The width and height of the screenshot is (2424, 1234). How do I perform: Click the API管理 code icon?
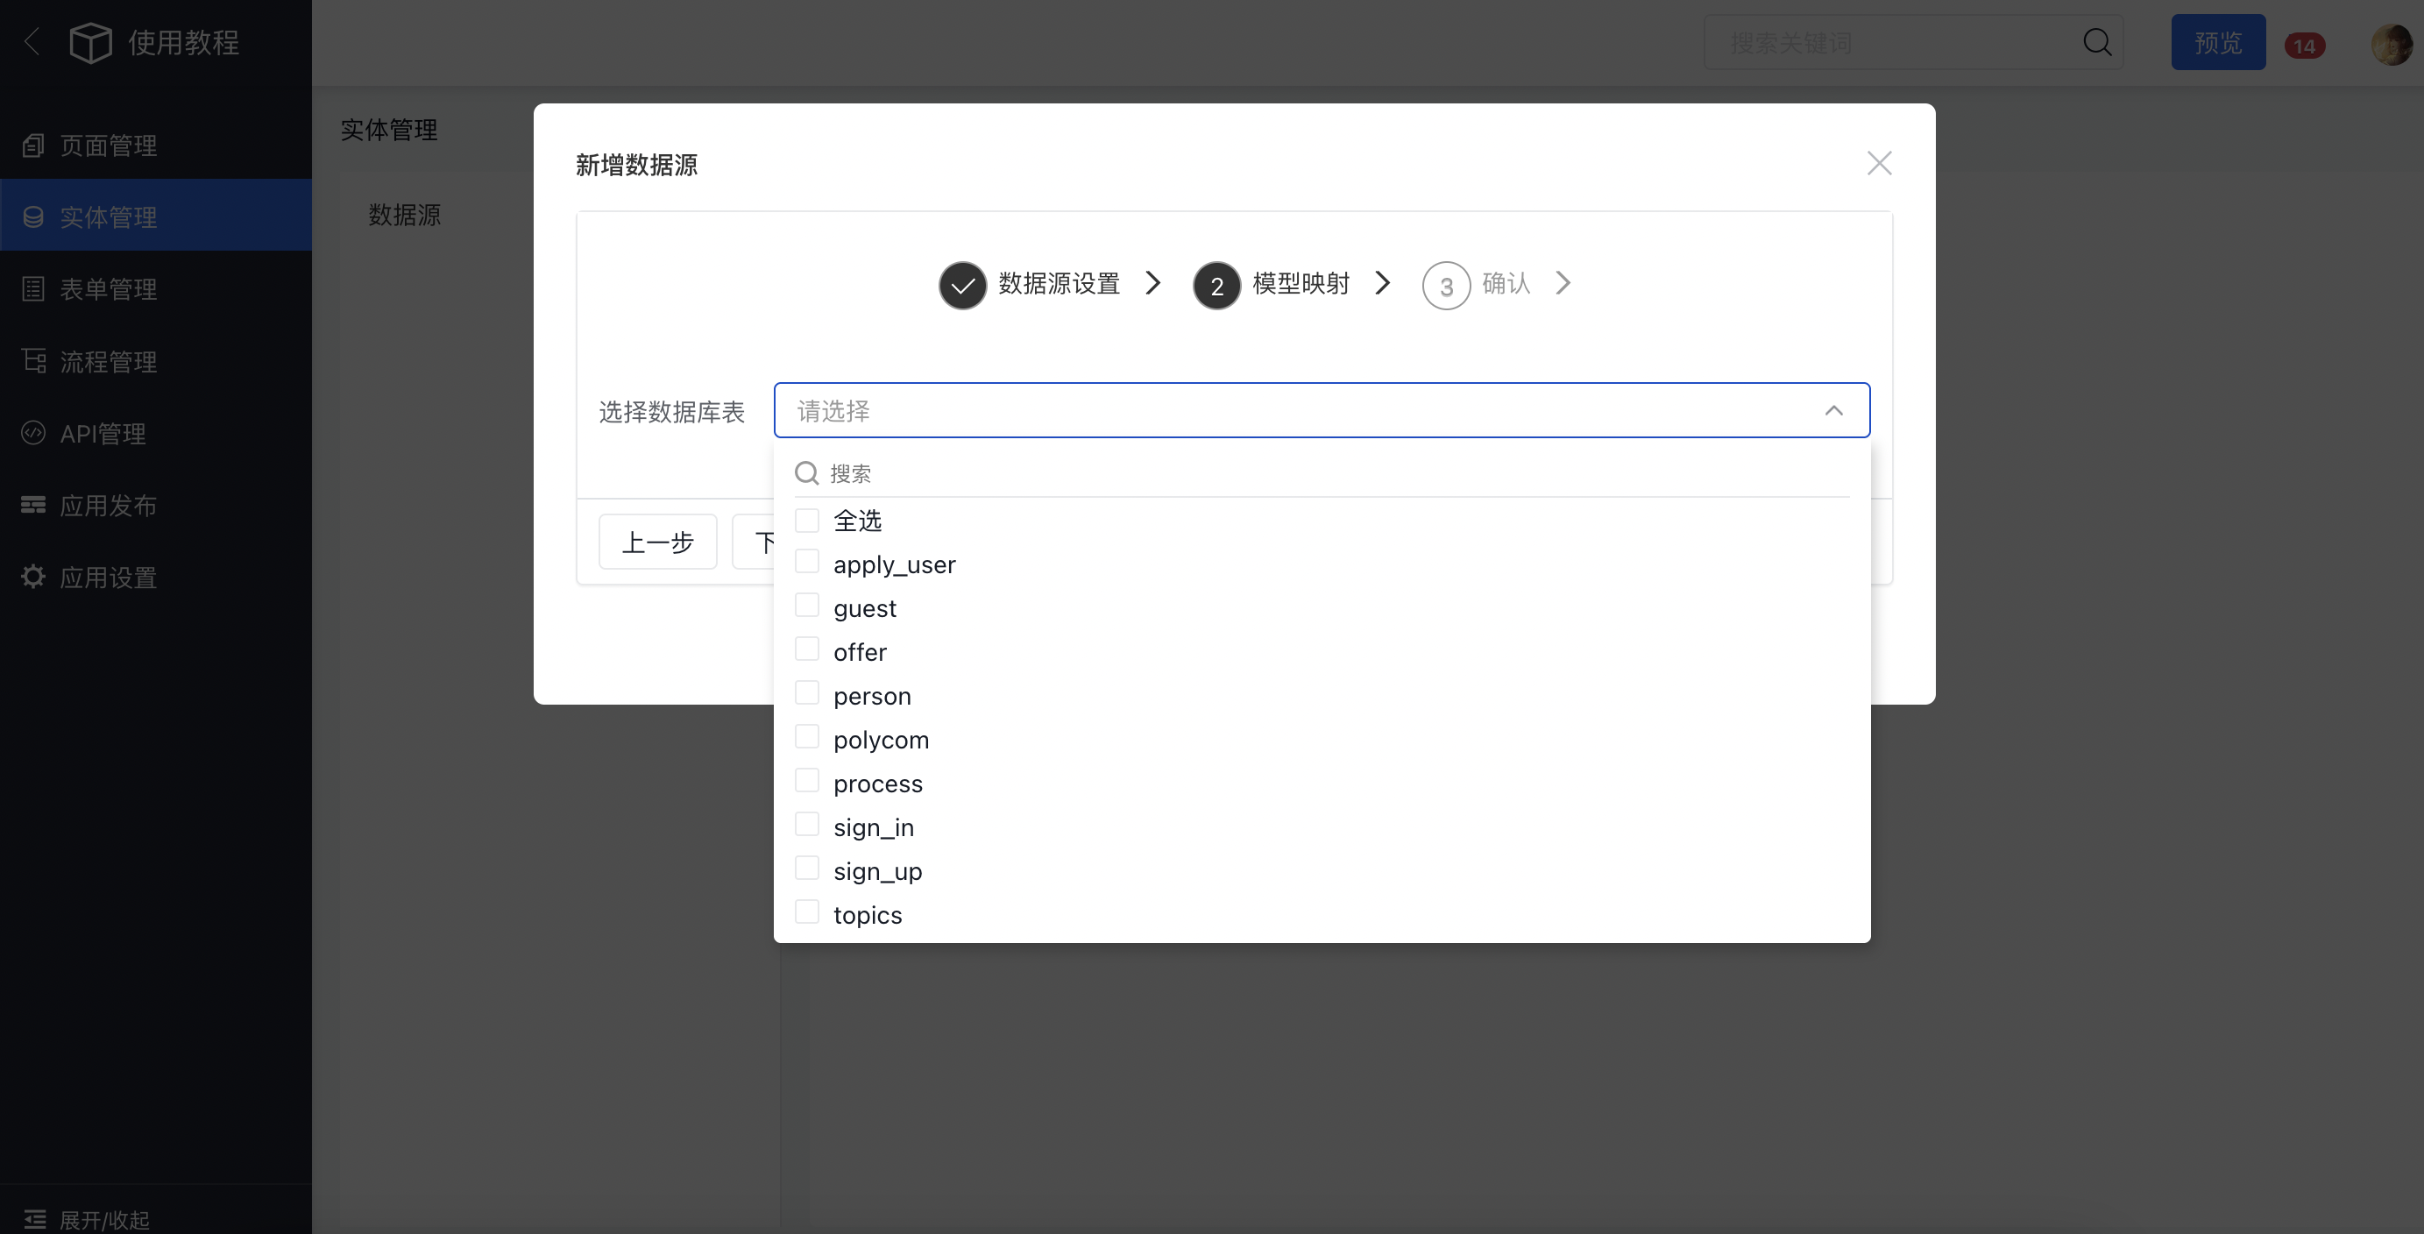point(33,433)
